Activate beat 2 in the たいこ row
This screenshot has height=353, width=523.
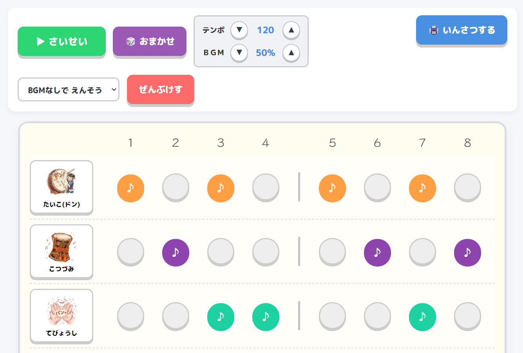[176, 188]
